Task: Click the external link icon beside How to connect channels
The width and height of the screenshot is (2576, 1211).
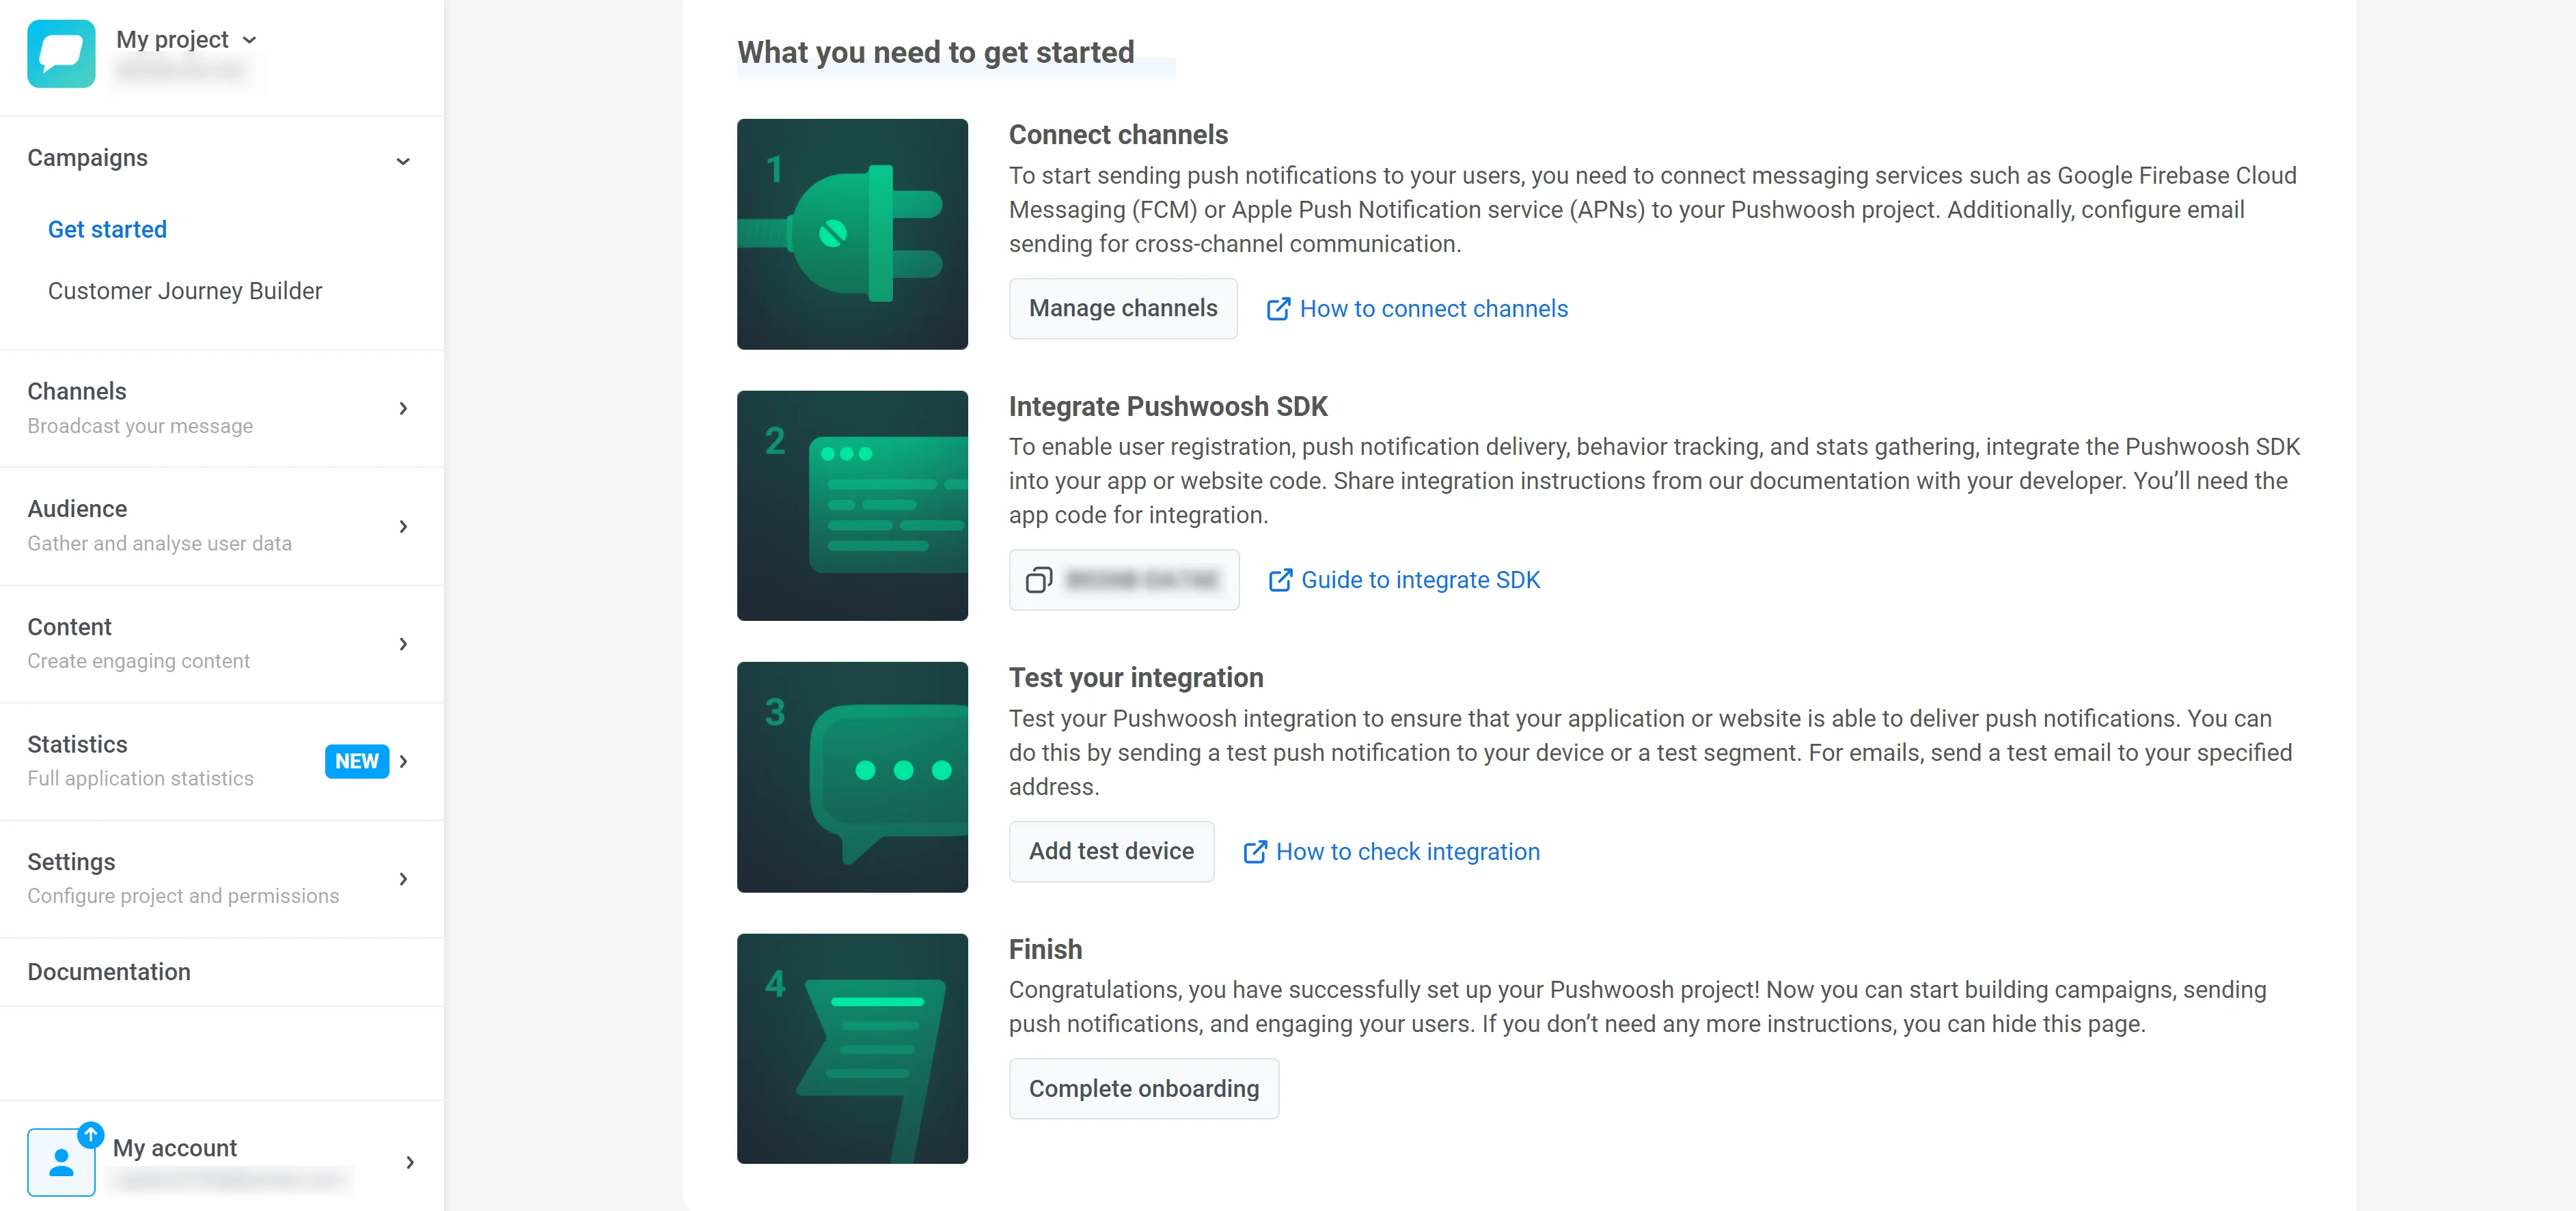Action: tap(1278, 309)
